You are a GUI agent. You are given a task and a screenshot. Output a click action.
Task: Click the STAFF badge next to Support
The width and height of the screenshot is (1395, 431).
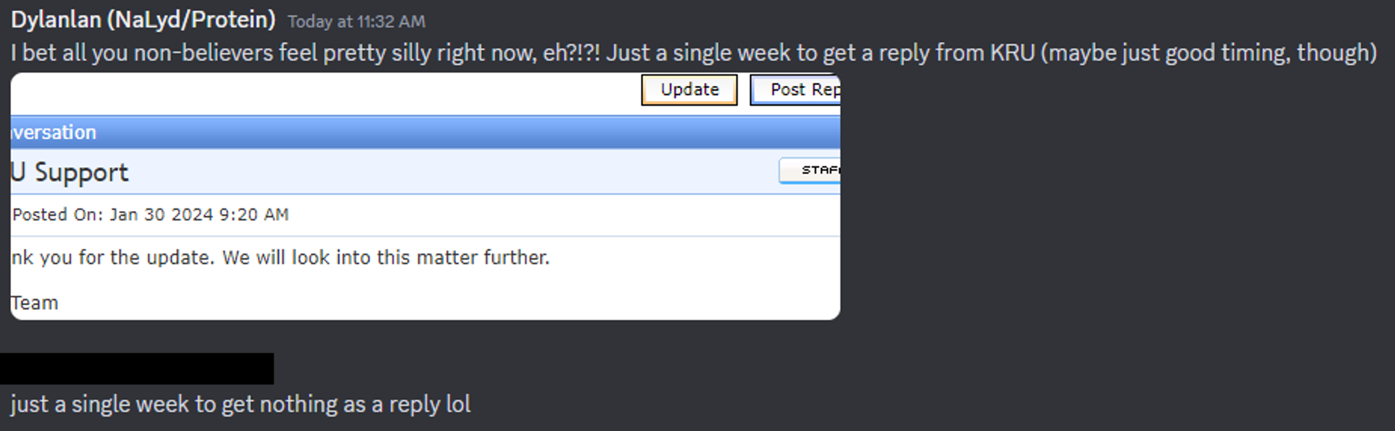point(810,170)
